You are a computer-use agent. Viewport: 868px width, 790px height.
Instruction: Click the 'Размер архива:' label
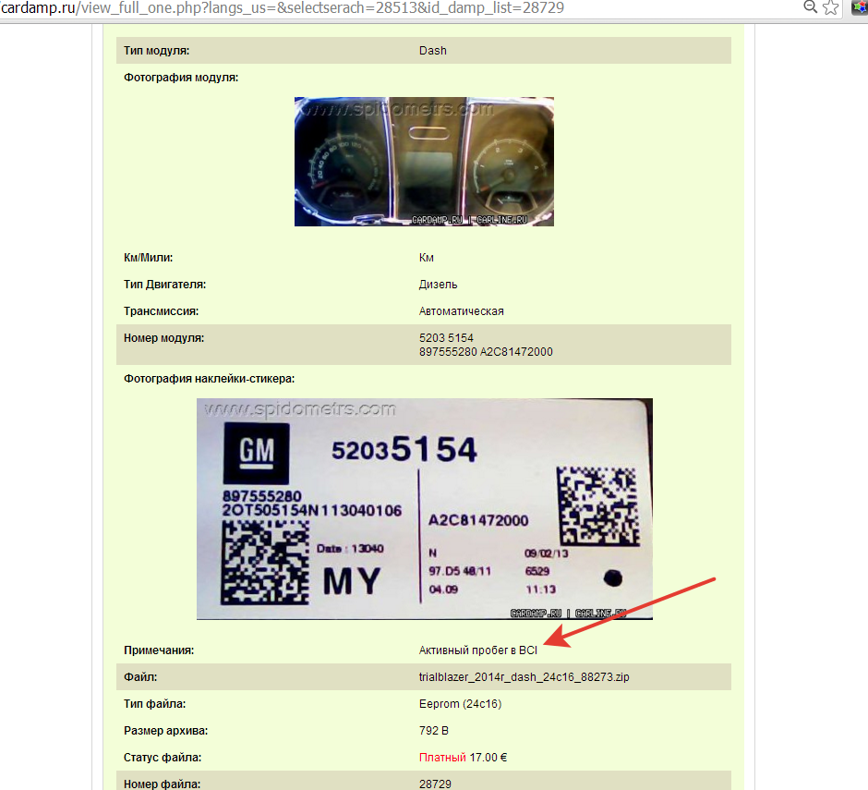point(166,731)
